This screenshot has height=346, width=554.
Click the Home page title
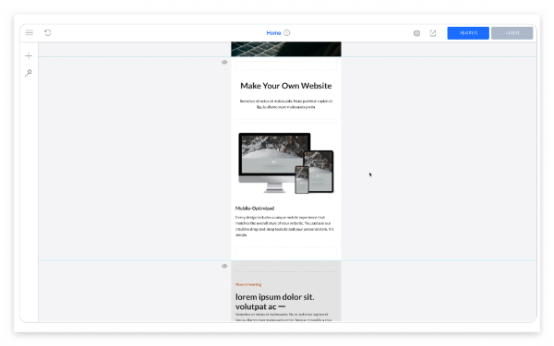[x=273, y=33]
